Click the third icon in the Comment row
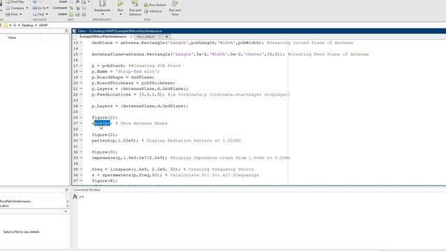This screenshot has height=251, width=446. click(x=84, y=8)
